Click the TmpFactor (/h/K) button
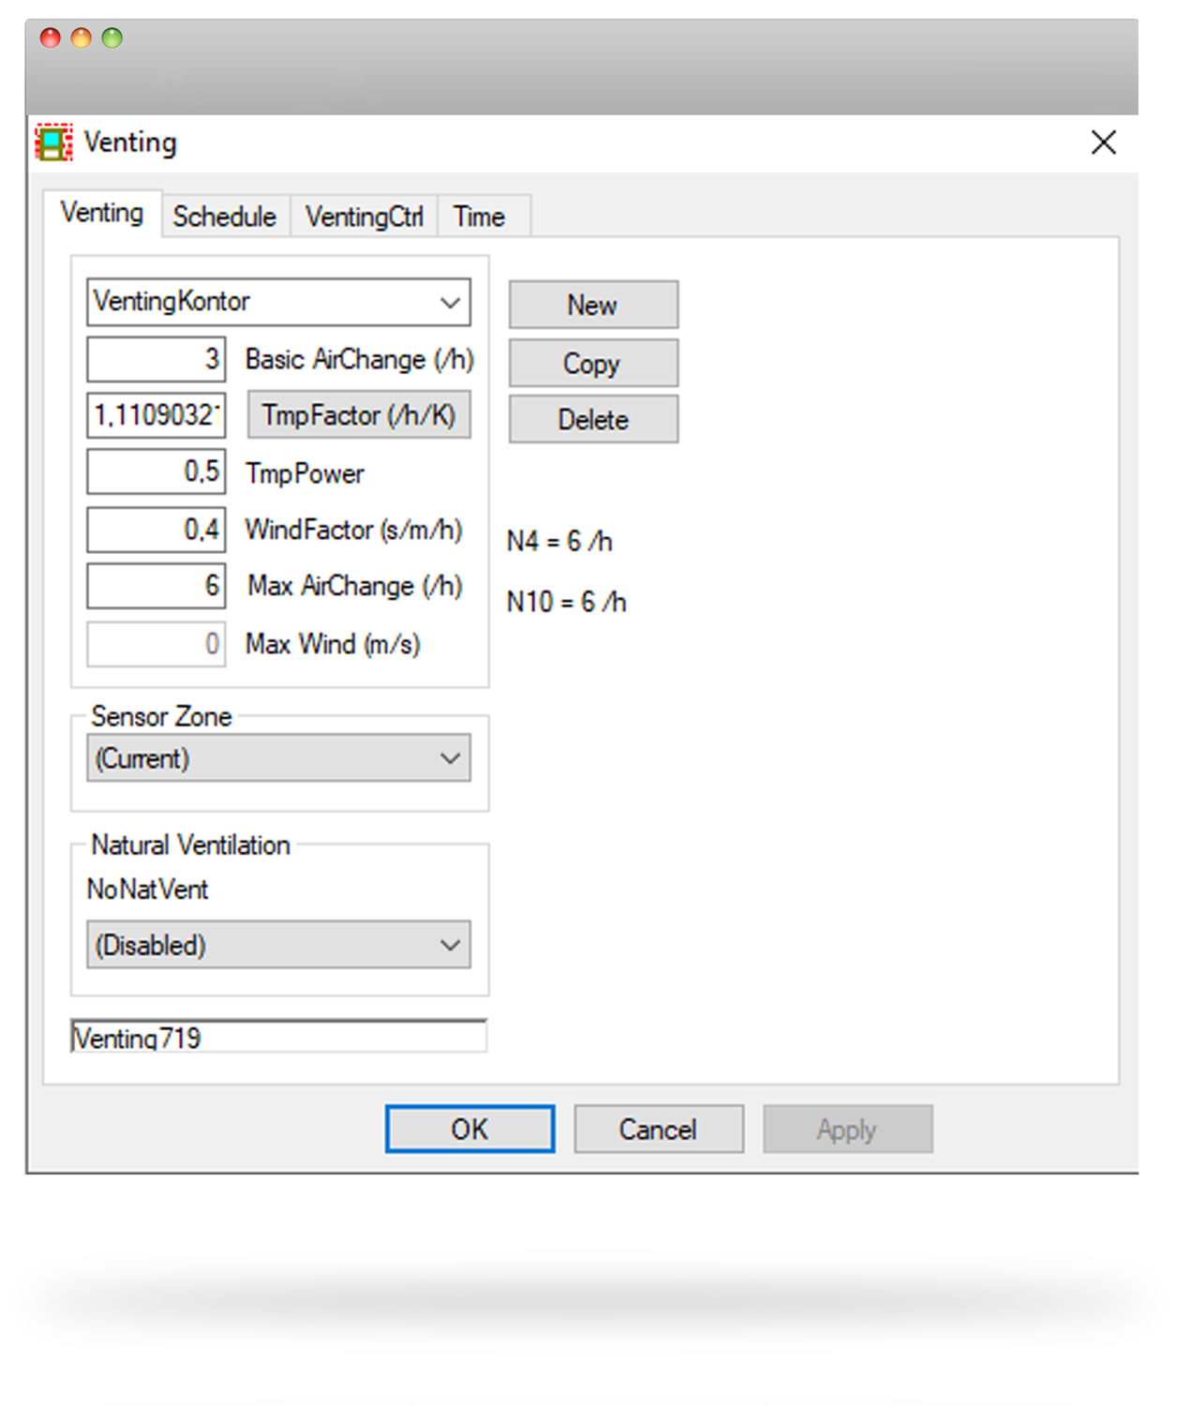Image resolution: width=1177 pixels, height=1406 pixels. pyautogui.click(x=359, y=415)
